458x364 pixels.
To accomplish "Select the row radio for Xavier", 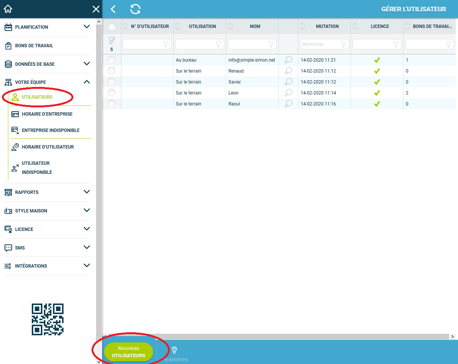I will 112,82.
